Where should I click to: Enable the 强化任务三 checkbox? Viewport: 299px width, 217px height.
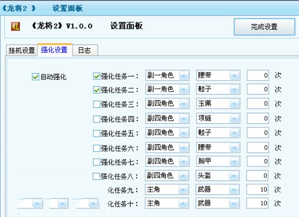point(96,104)
